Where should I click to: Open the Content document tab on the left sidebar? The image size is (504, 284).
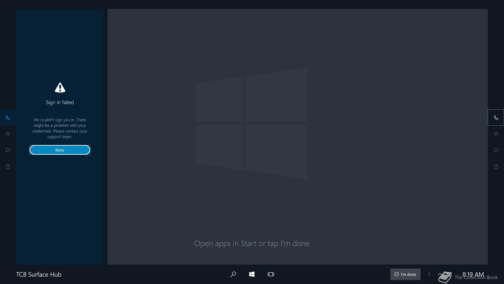tap(8, 166)
